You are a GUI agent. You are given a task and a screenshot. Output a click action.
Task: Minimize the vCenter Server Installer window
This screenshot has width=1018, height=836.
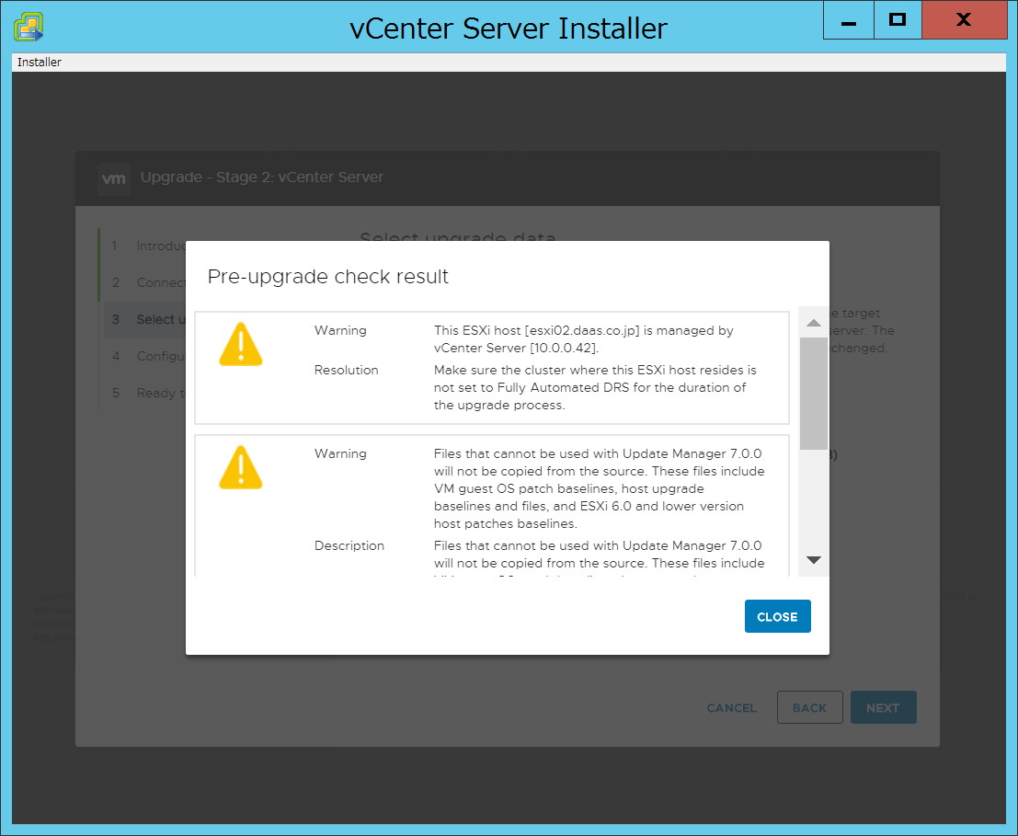[848, 21]
